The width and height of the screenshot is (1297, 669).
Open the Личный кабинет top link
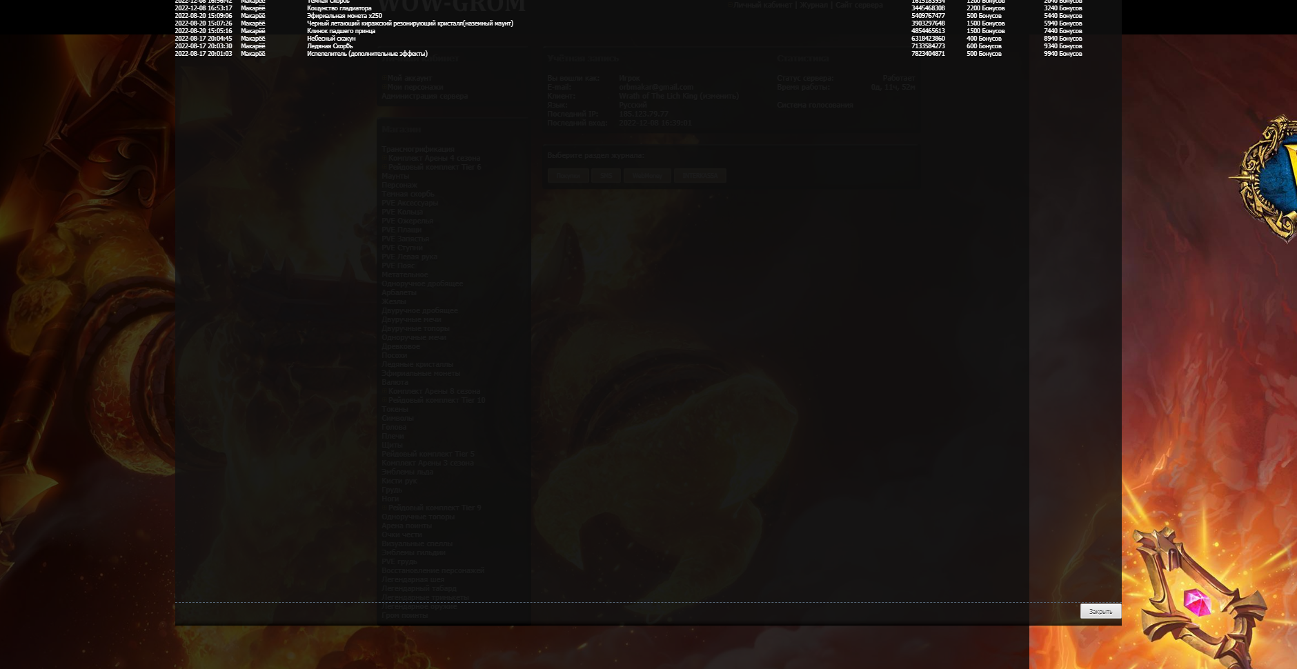762,6
